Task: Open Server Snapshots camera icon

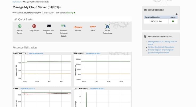Action: point(107,26)
